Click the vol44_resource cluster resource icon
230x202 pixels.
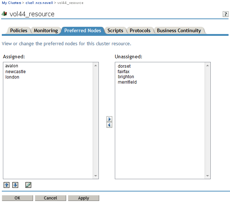tap(4, 14)
